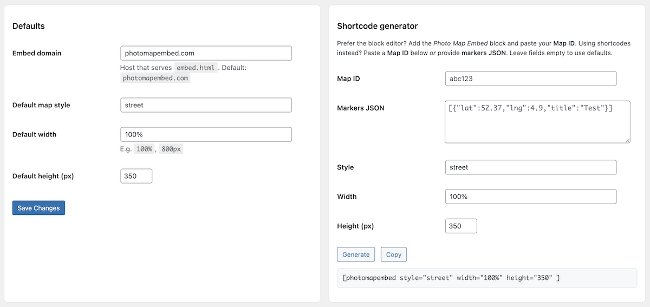Screen dimensions: 650x307
Task: Click the Markers JSON textarea resize handle
Action: click(627, 140)
